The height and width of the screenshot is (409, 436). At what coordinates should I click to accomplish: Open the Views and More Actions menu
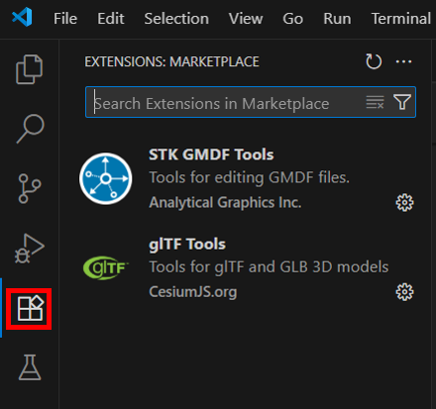pyautogui.click(x=403, y=61)
